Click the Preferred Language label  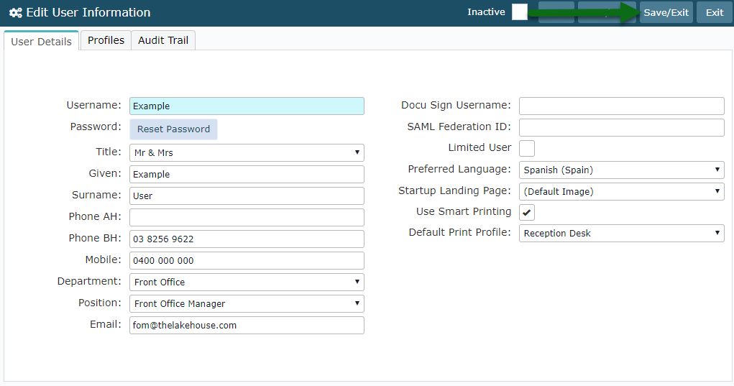459,169
